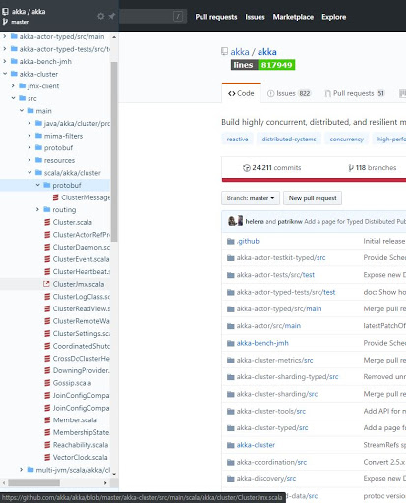
Task: Open Marketplace in the top navigation
Action: click(x=293, y=17)
